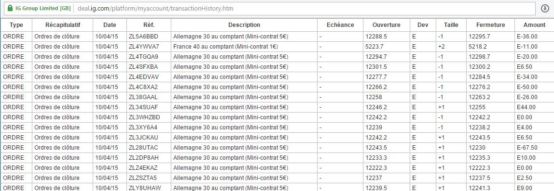Click the Echéance column header
The height and width of the screenshot is (191, 554).
(340, 25)
